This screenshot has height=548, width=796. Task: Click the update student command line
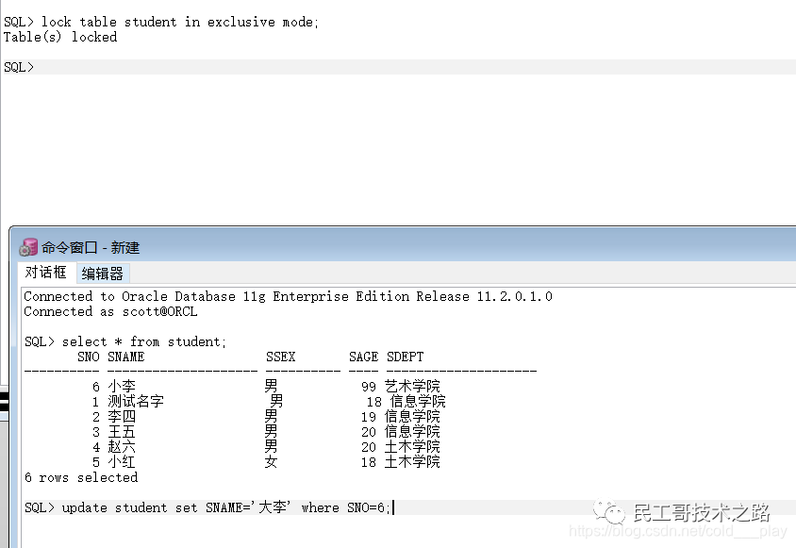(207, 507)
